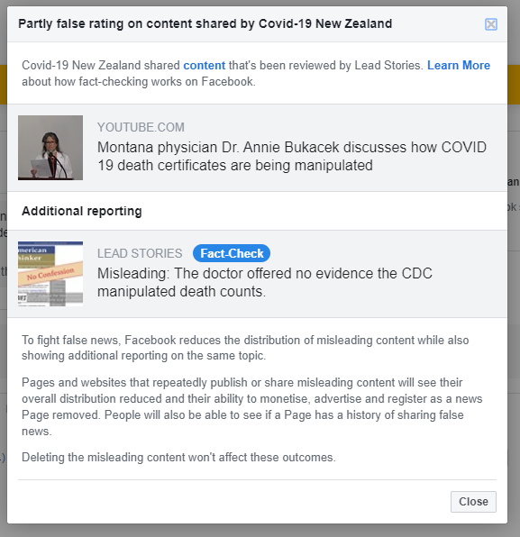Viewport: 520px width, 537px height.
Task: Open the Montana physician Dr. Annie Bukacek headline
Action: [292, 156]
